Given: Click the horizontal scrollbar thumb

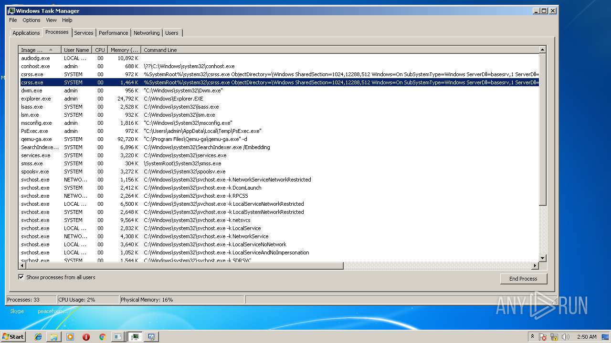Looking at the screenshot, I should 184,266.
